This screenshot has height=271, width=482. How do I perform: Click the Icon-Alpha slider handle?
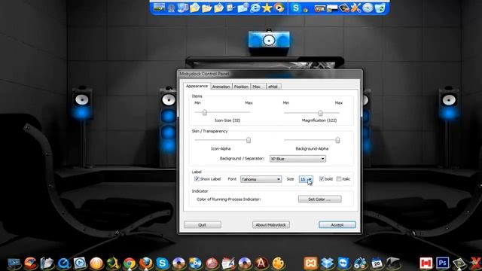pos(249,140)
